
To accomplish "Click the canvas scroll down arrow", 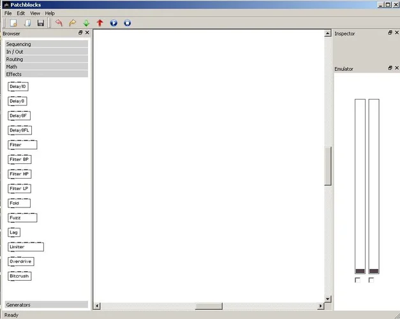I will [328, 299].
